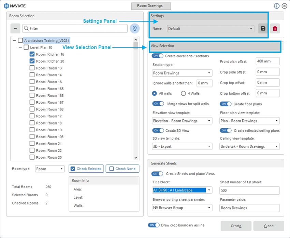This screenshot has height=238, width=290.
Task: Select the 4 Walls radio button
Action: pos(183,93)
